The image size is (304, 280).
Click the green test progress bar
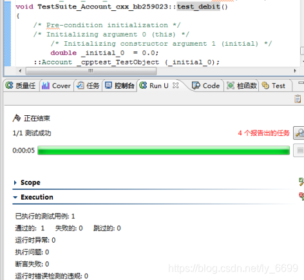point(164,151)
